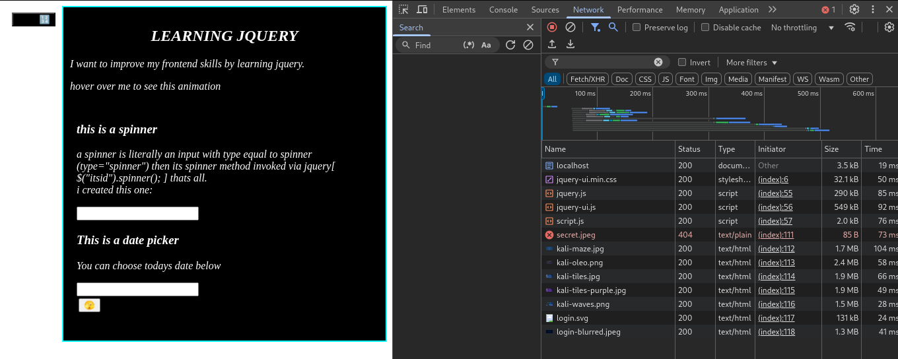Screen dimensions: 898x359
Task: Refresh the search results in Search panel
Action: pyautogui.click(x=510, y=45)
